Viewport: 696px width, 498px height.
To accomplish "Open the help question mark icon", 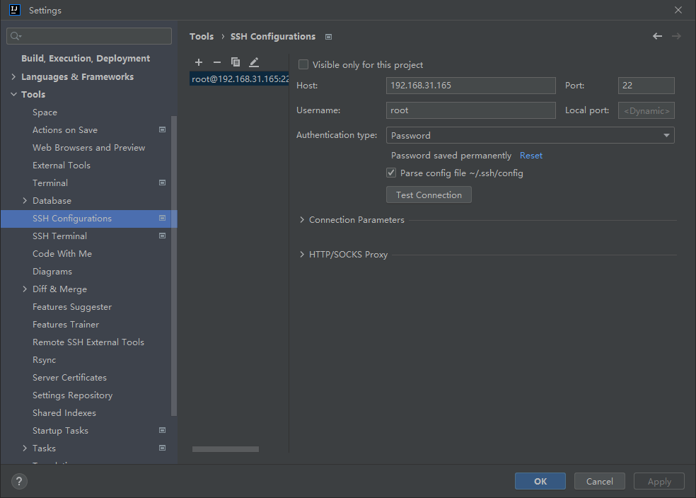I will (19, 482).
